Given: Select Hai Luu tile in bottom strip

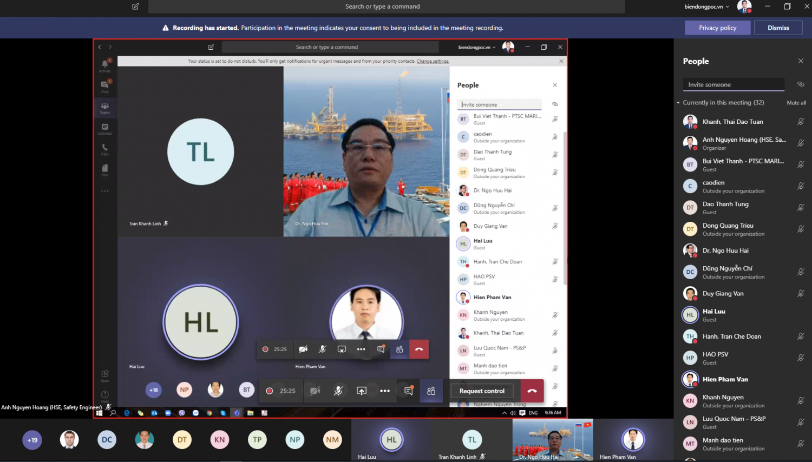Looking at the screenshot, I should tap(391, 439).
